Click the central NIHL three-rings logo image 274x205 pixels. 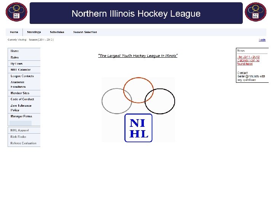pos(138,110)
